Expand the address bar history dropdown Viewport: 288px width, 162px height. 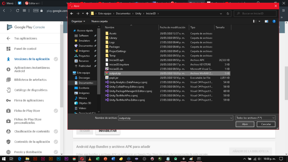[x=221, y=13]
